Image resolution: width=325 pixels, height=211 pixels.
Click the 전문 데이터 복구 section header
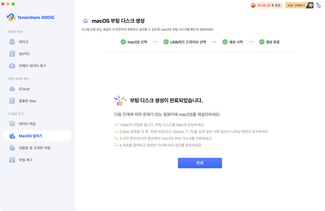point(19,79)
